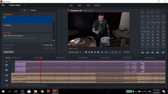Toggle the A1 timeline track label
168x94 pixels.
tap(7, 65)
